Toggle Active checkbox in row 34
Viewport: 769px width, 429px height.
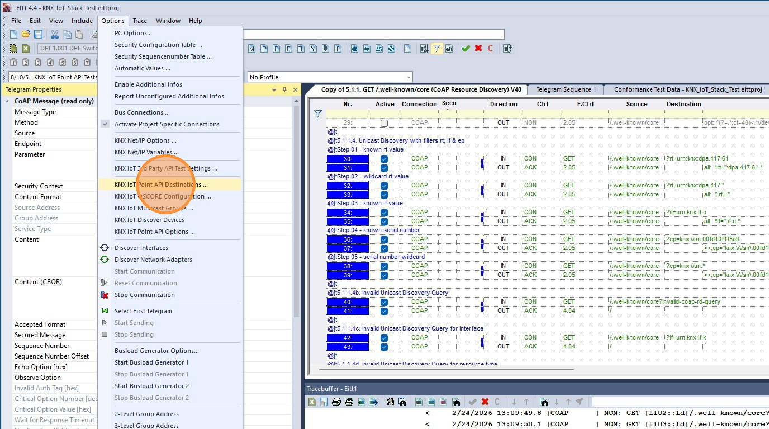coord(384,213)
